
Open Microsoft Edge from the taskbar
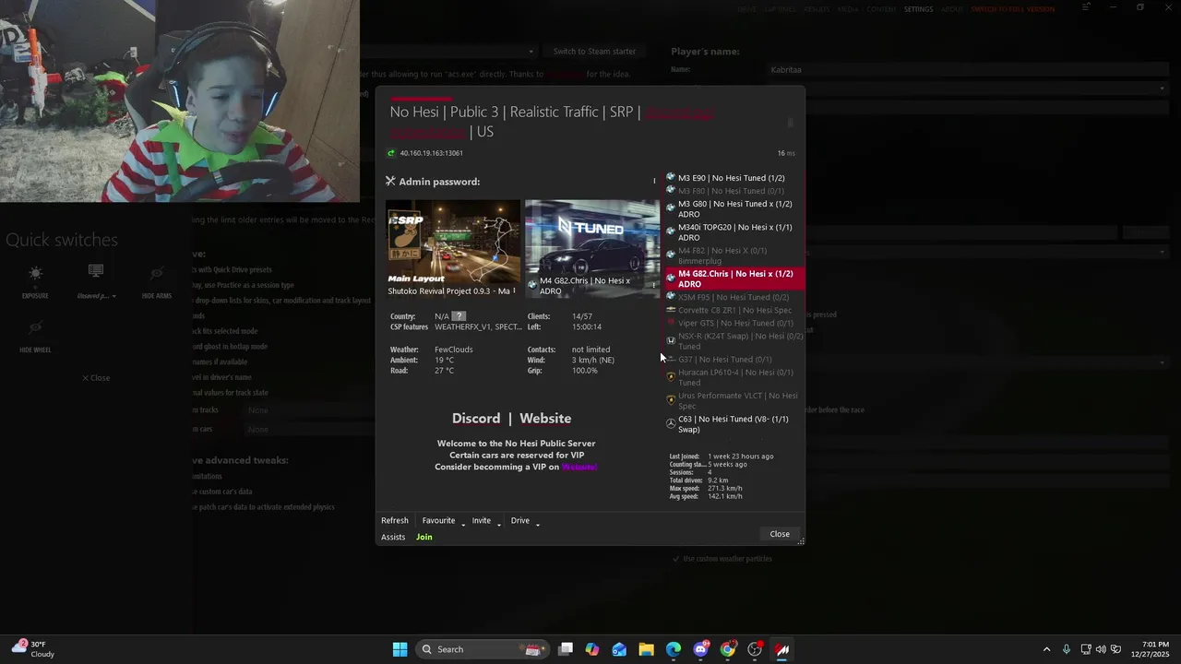tap(674, 649)
